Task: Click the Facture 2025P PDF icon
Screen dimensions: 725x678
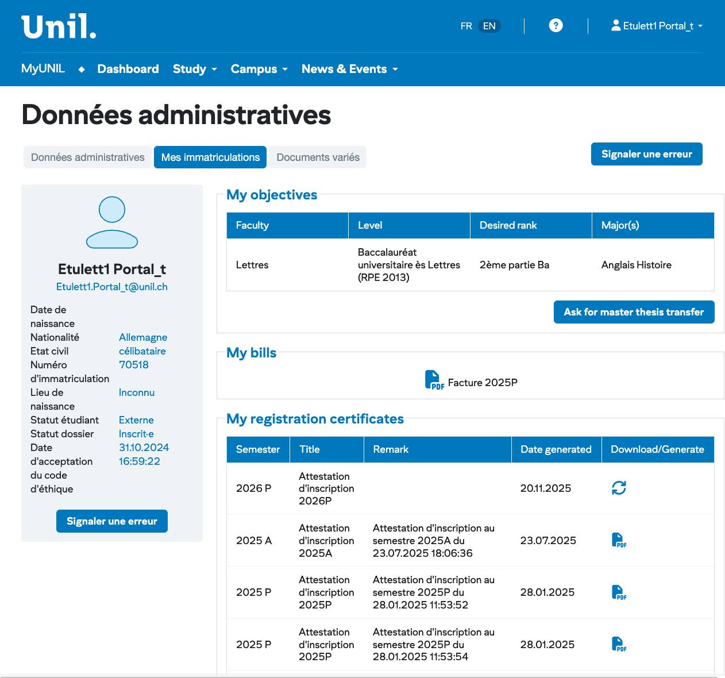Action: (434, 380)
